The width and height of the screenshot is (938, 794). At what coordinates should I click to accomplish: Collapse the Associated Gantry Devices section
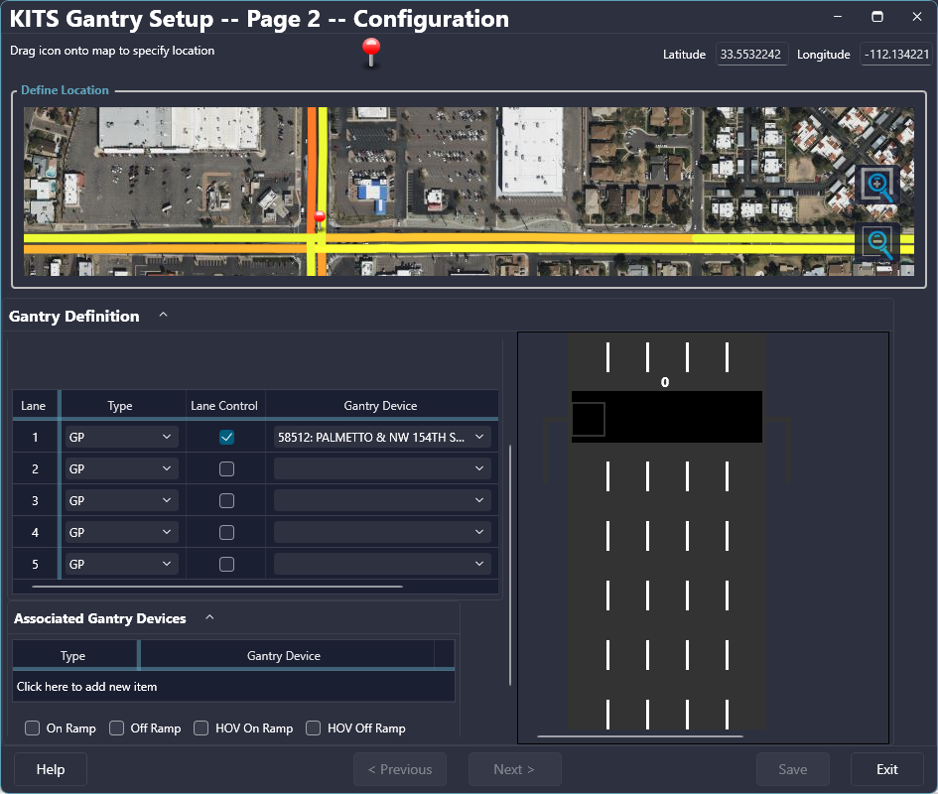click(x=209, y=617)
